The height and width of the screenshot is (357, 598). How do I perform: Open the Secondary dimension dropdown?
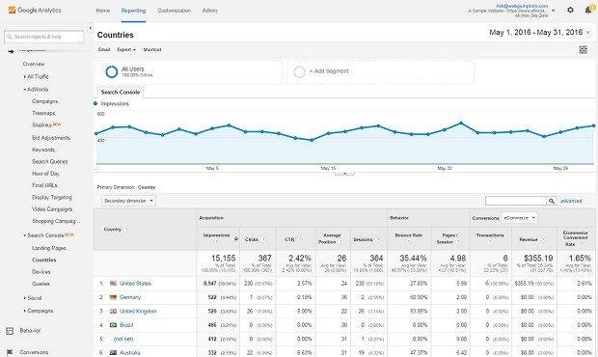pos(128,201)
